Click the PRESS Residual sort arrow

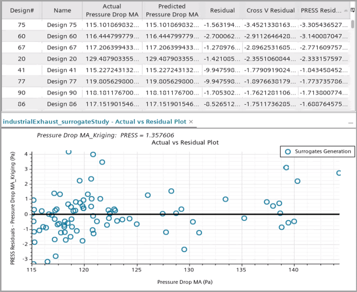[x=345, y=10]
